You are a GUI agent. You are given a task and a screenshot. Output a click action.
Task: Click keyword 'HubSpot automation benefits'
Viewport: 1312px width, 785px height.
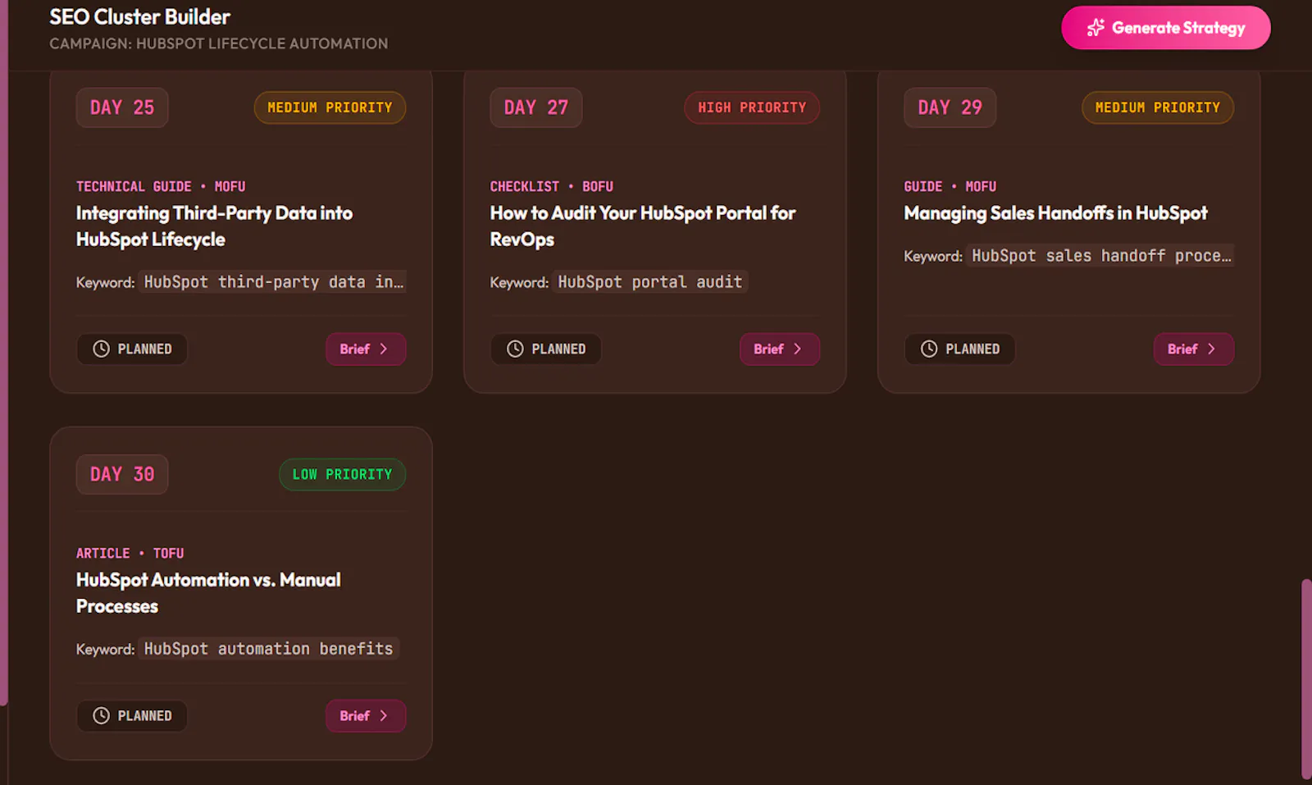tap(268, 649)
